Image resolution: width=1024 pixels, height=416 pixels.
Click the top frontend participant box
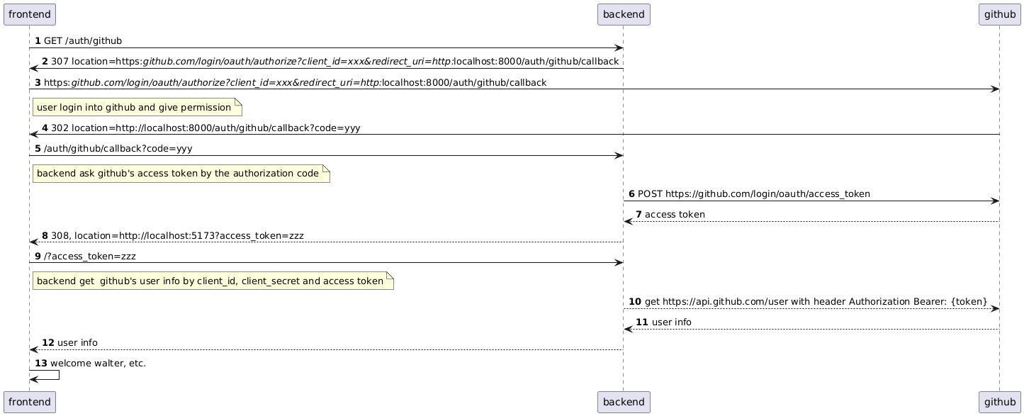pyautogui.click(x=30, y=13)
